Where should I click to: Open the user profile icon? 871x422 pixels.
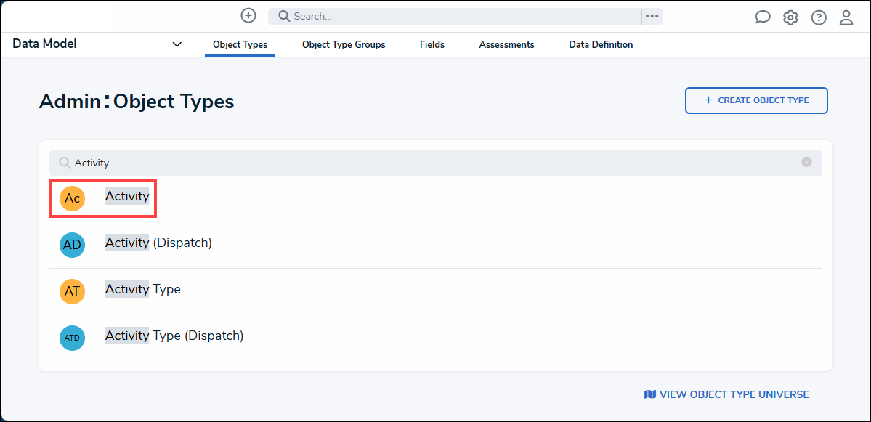(x=846, y=17)
